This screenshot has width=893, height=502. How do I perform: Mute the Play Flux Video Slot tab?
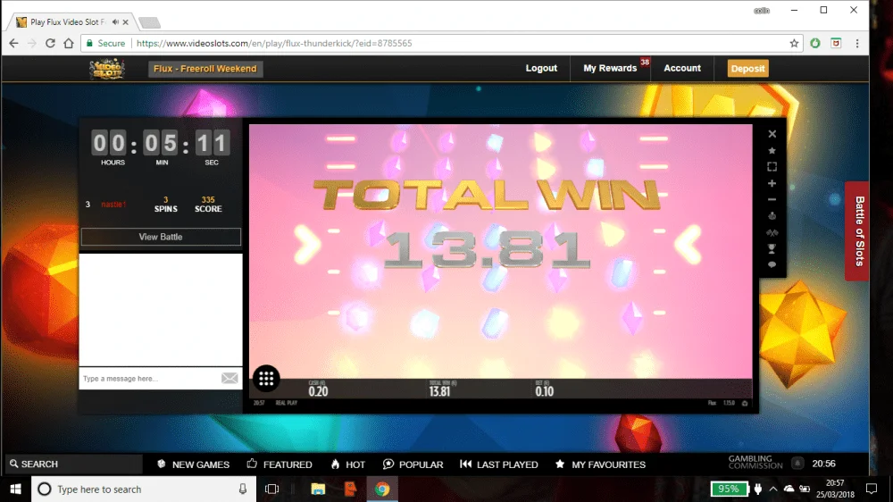click(x=115, y=22)
